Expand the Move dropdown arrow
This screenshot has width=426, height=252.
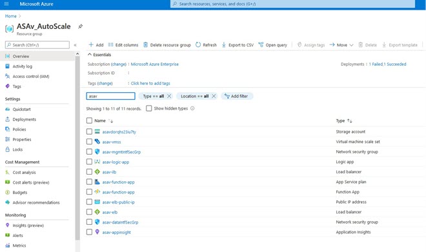(351, 45)
